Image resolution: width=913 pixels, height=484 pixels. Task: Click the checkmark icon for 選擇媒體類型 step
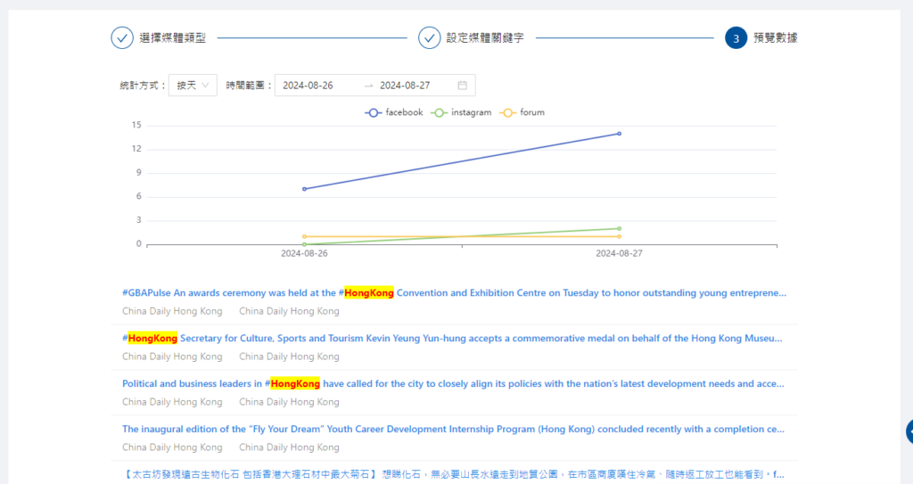[122, 37]
